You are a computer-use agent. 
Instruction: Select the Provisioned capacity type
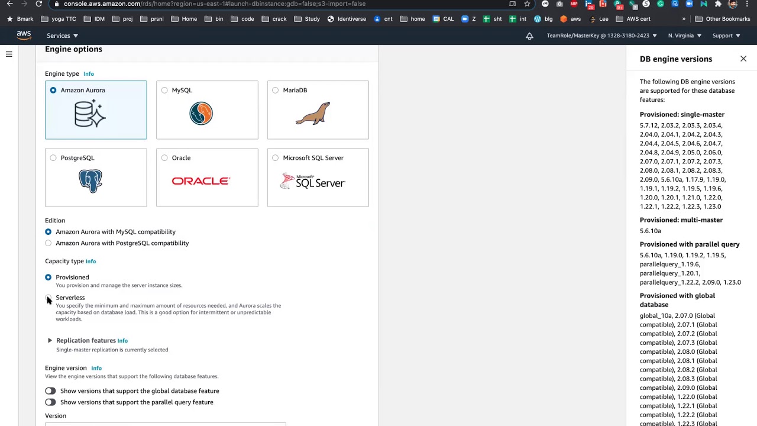(48, 277)
